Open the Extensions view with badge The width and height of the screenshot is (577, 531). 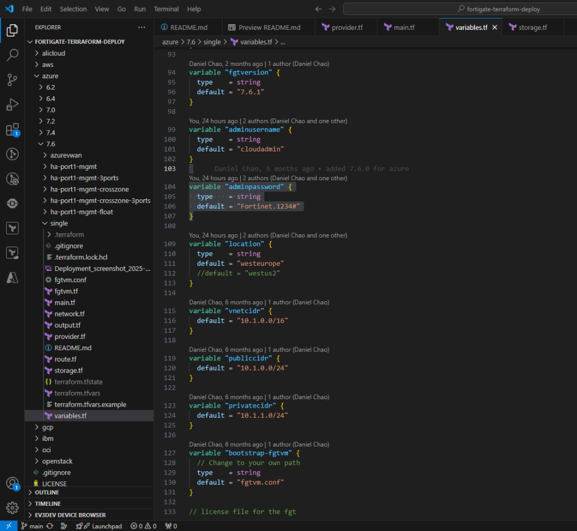[x=12, y=130]
